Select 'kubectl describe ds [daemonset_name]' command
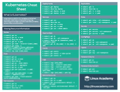This screenshot has width=120, height=92. [59, 41]
